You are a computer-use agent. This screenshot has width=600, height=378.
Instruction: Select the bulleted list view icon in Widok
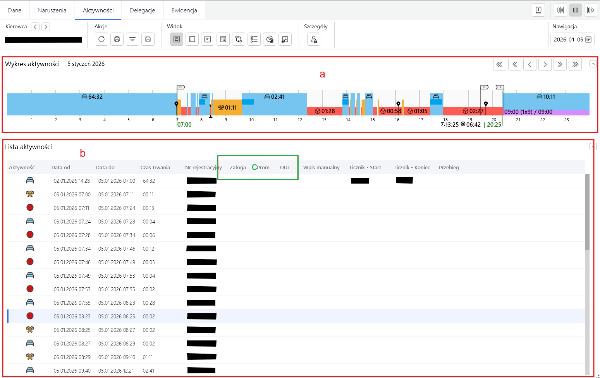(x=254, y=39)
